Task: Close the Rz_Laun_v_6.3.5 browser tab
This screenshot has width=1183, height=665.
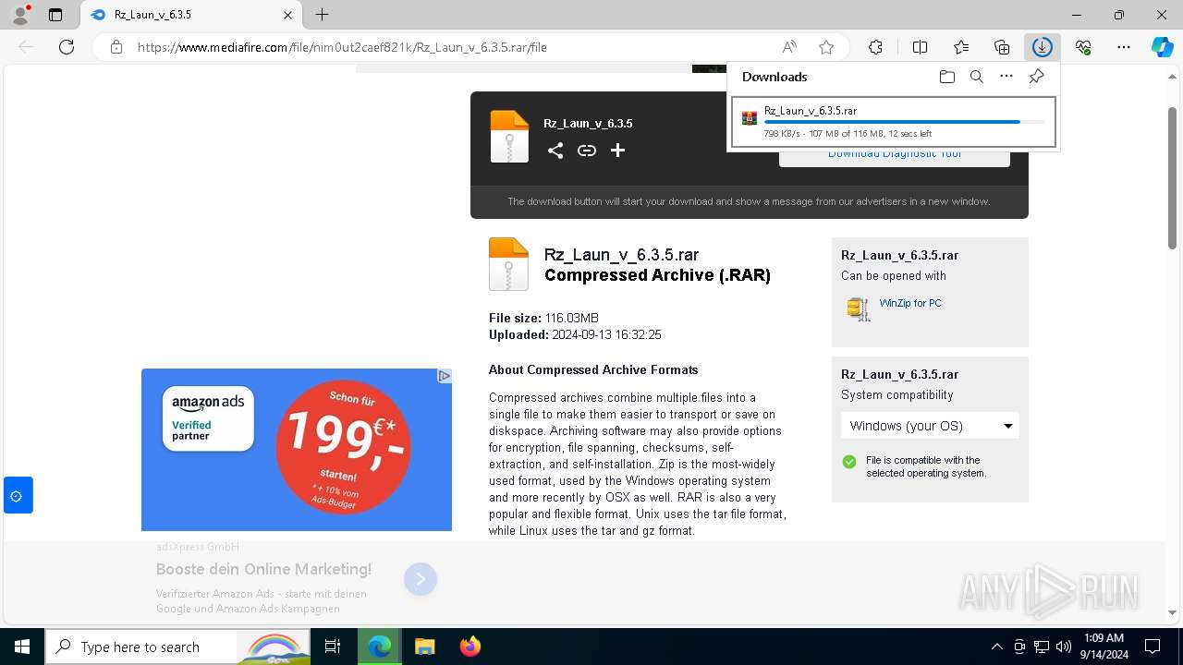Action: pyautogui.click(x=288, y=15)
